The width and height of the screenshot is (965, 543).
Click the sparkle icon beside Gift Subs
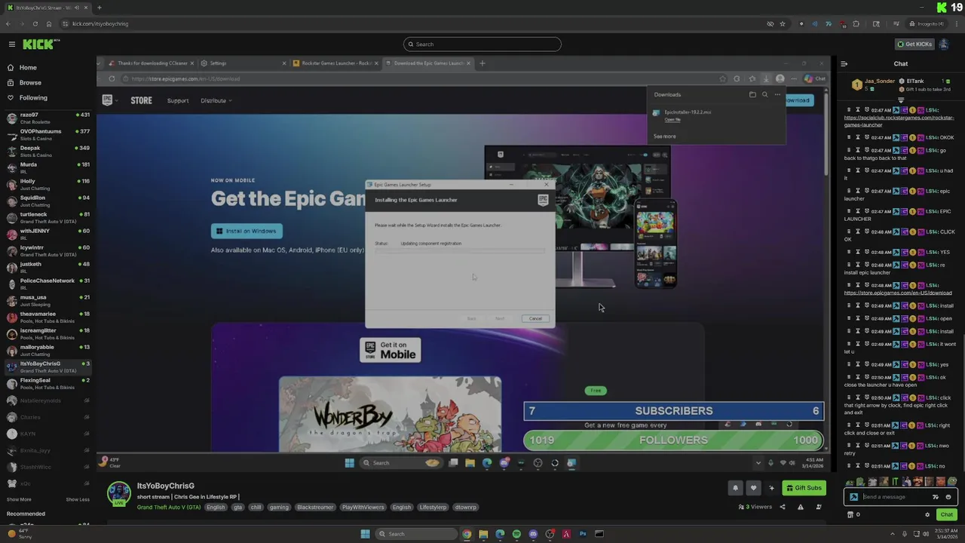(771, 488)
